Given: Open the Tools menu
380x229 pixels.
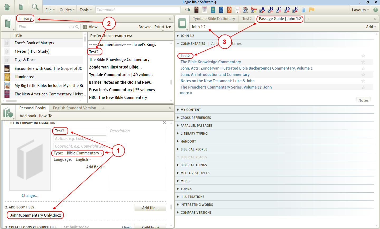Looking at the screenshot, I should (x=86, y=10).
